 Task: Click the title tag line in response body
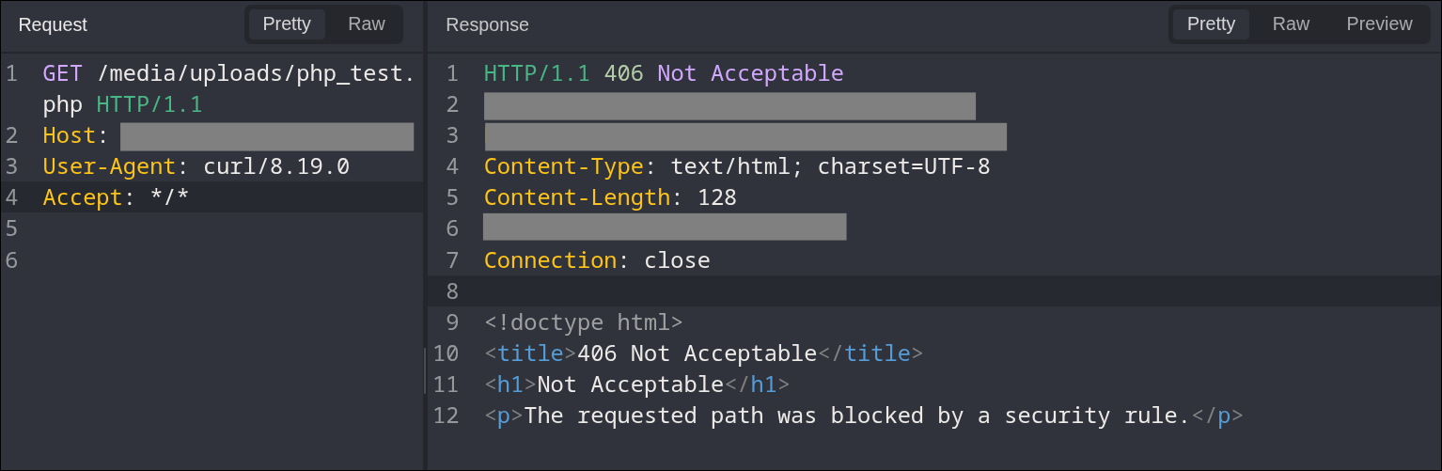coord(704,353)
